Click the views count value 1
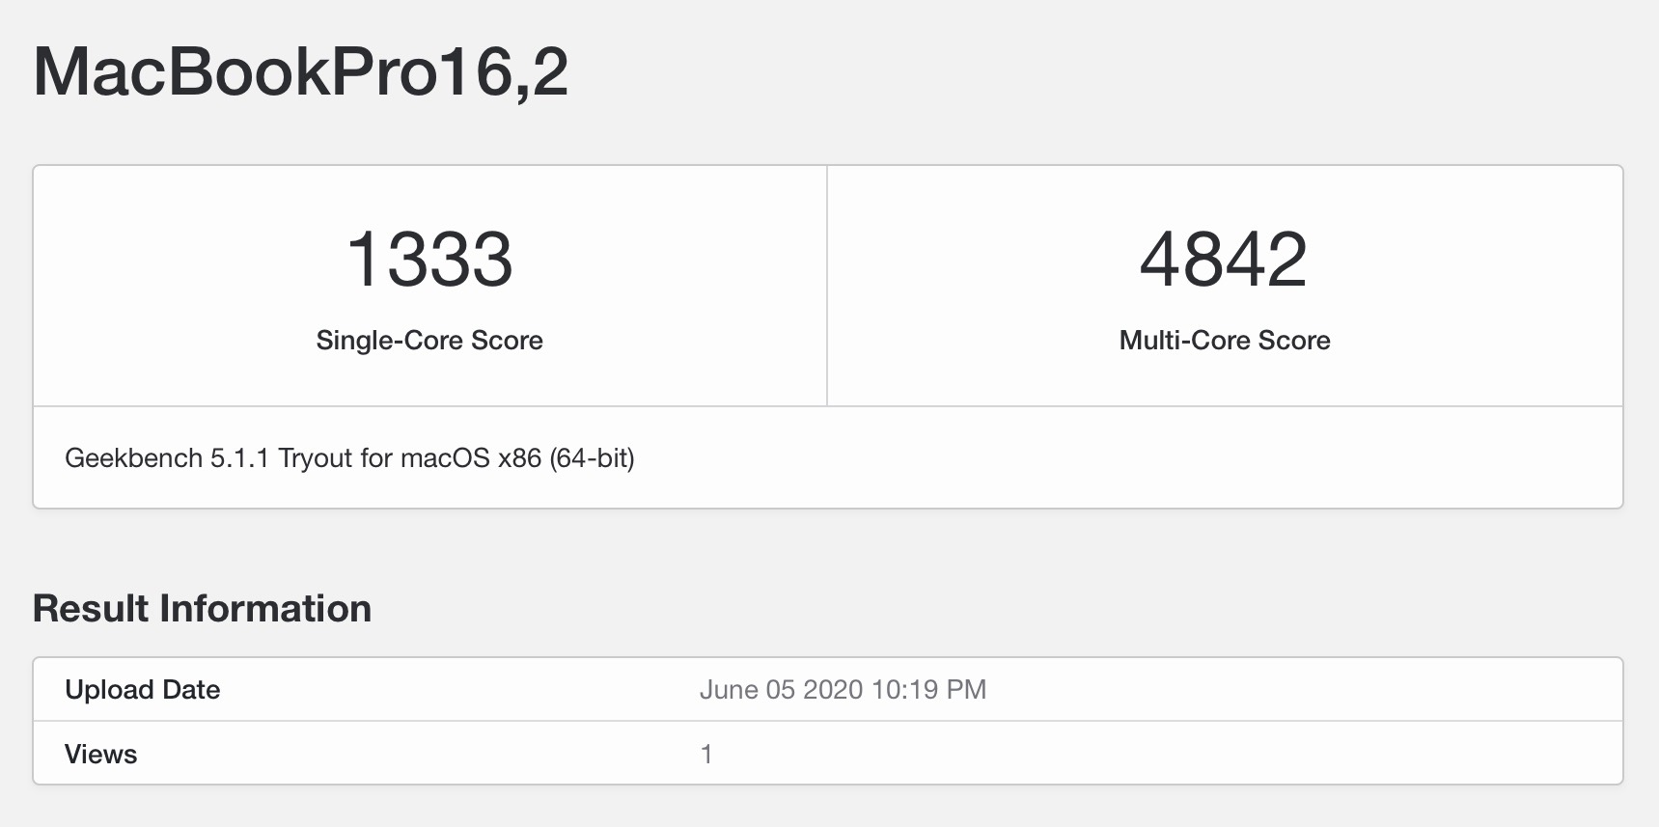This screenshot has height=827, width=1659. 706,754
